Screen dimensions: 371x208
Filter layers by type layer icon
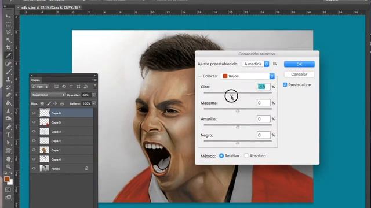tap(71, 87)
